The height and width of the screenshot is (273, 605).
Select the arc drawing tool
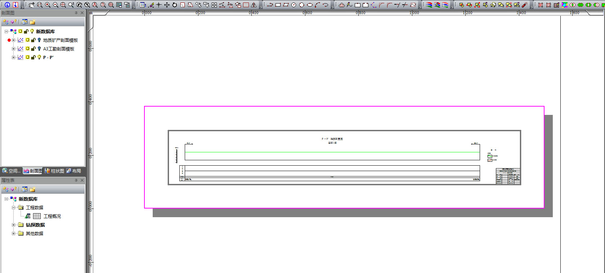318,5
